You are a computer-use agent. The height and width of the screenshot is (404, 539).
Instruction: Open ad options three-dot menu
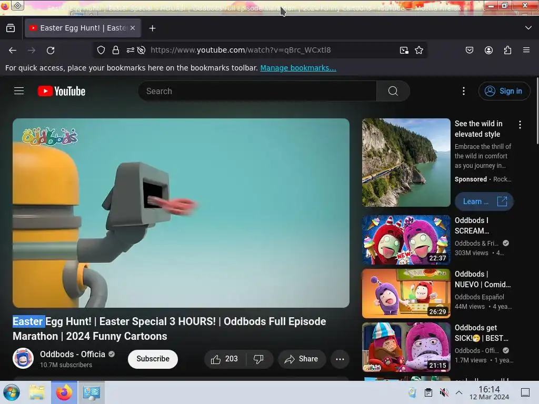[x=520, y=125]
